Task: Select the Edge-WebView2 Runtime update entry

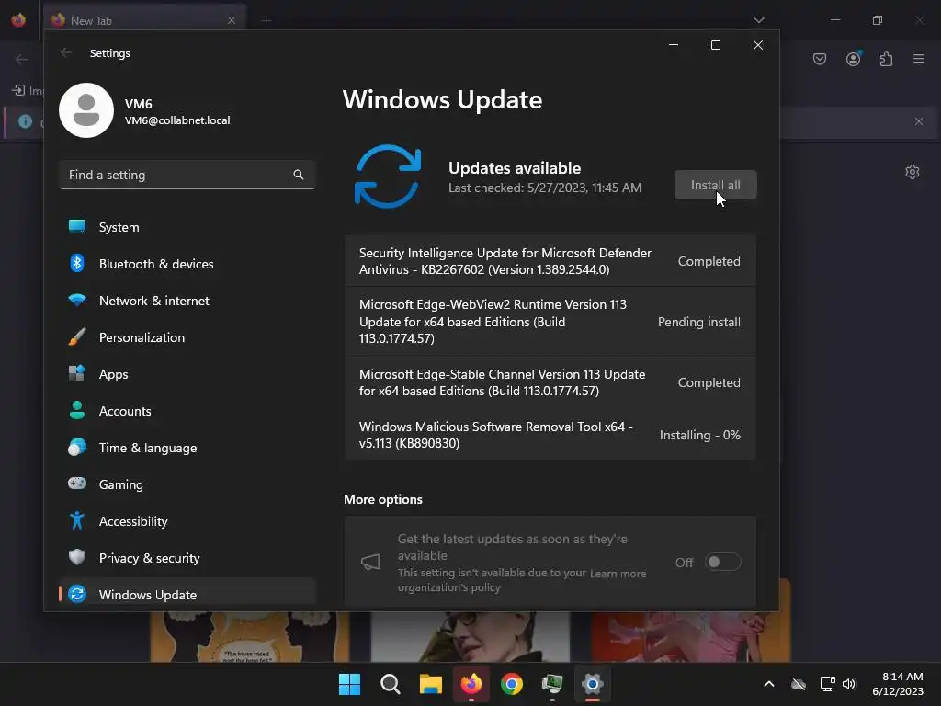Action: pos(550,321)
